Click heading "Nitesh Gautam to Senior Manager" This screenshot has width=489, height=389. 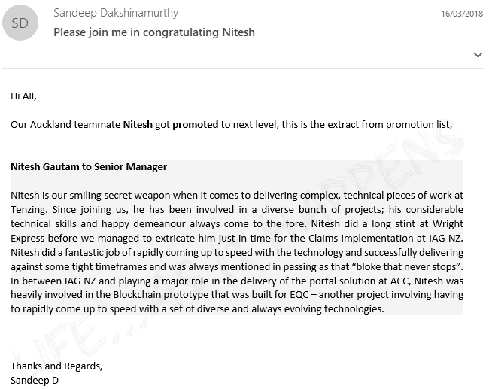[89, 166]
